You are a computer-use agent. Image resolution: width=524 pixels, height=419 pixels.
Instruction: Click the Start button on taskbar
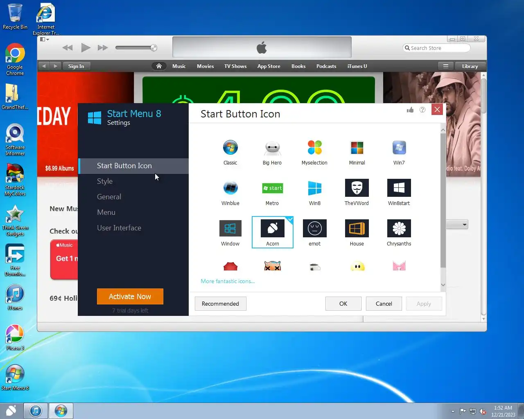click(x=11, y=410)
